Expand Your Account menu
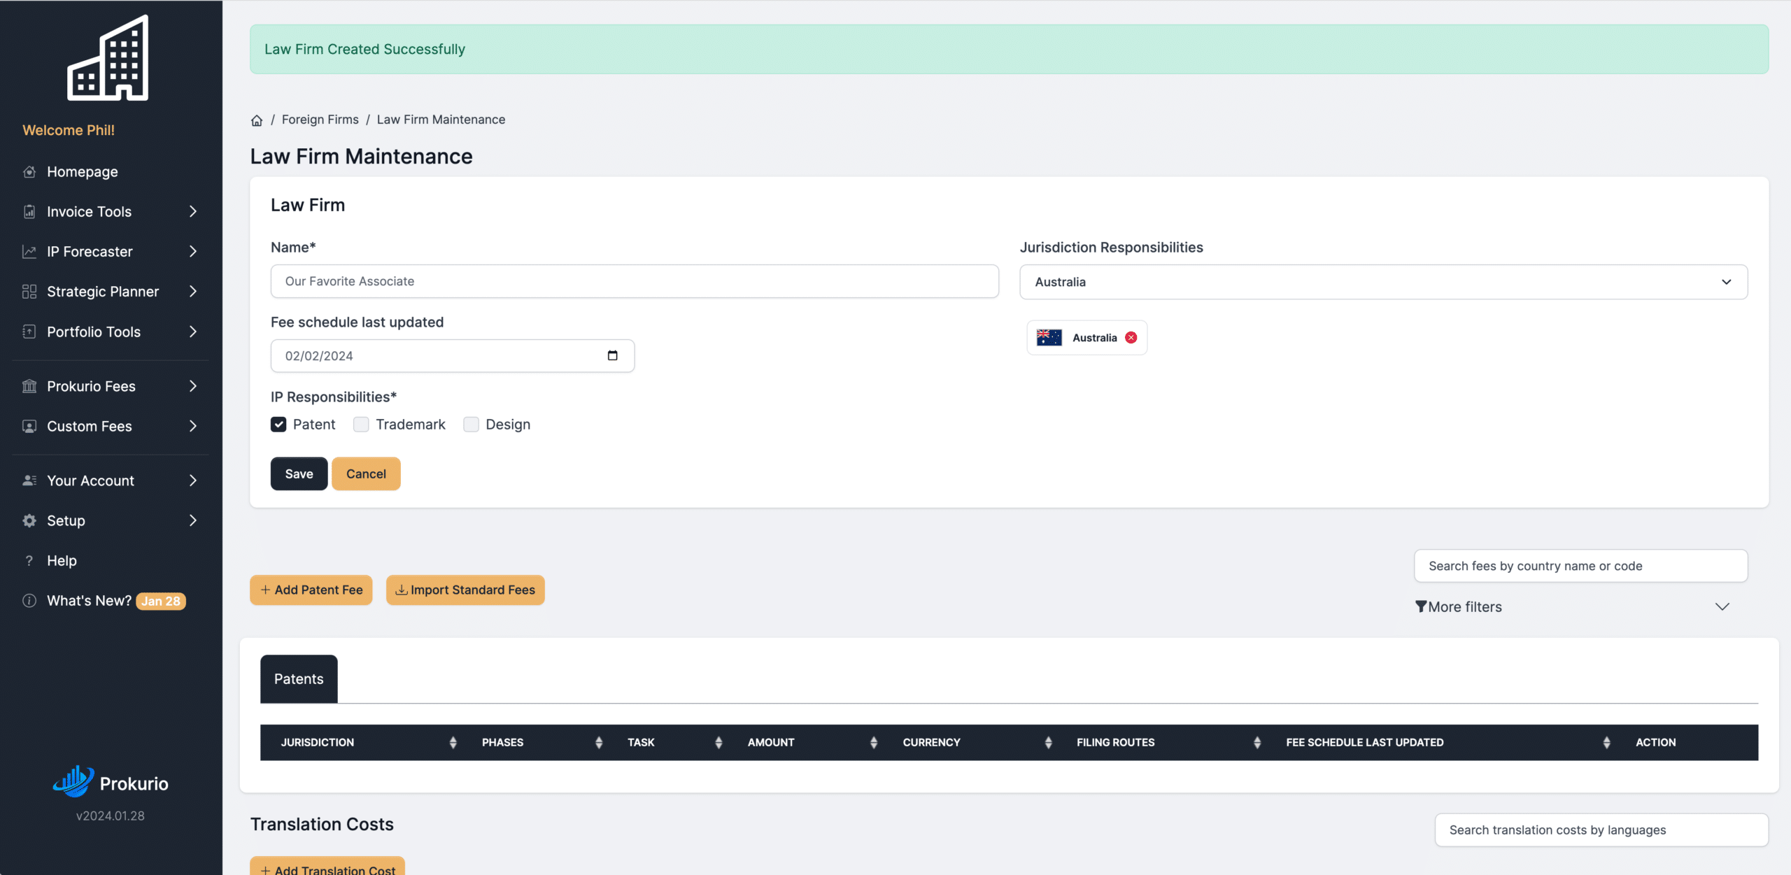Screen dimensions: 1791x875 111,481
